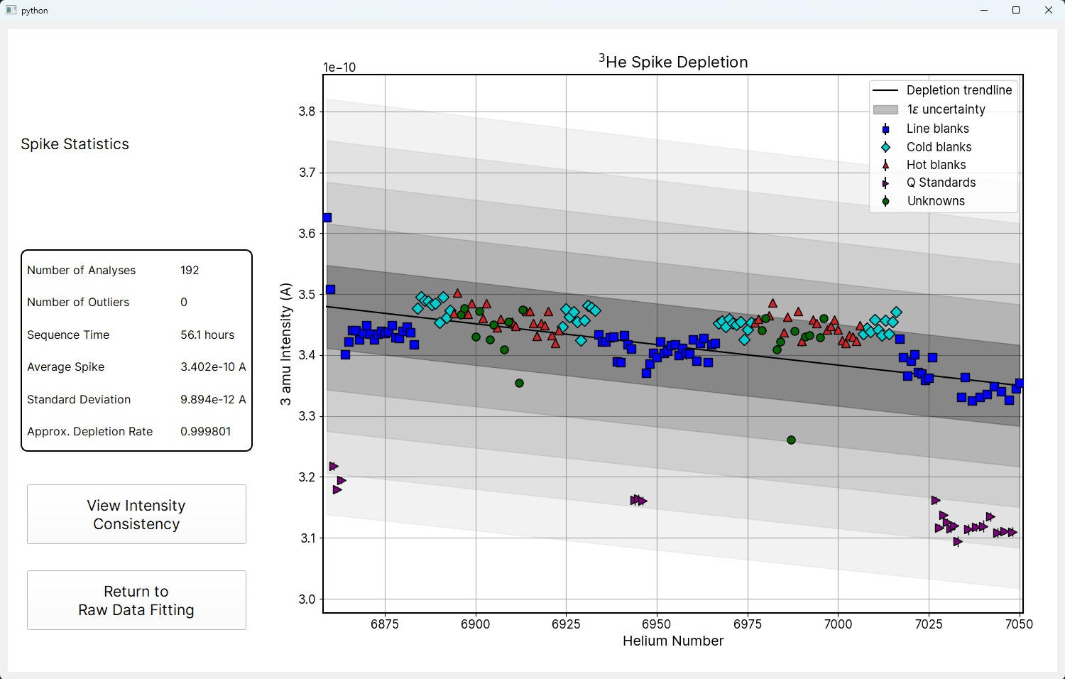The width and height of the screenshot is (1065, 679).
Task: Click the 'Cold blanks' legend text
Action: pos(939,147)
